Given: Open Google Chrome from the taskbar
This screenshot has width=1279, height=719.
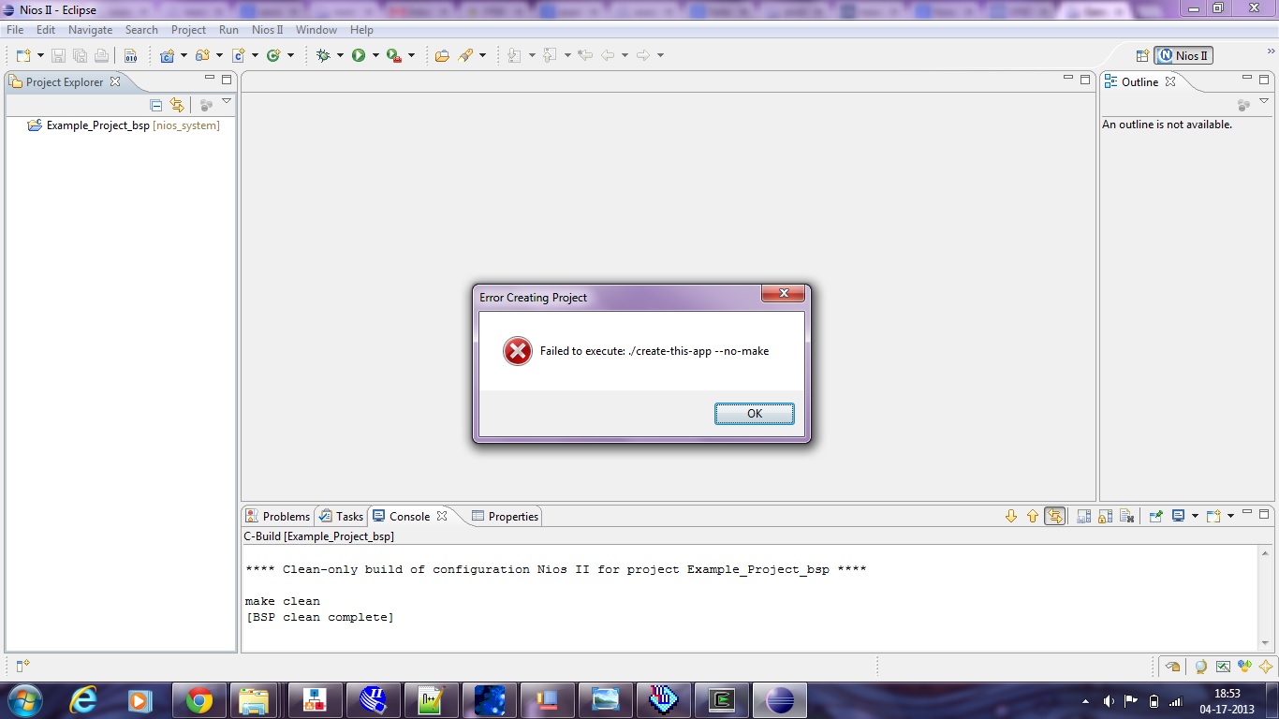Looking at the screenshot, I should (198, 700).
